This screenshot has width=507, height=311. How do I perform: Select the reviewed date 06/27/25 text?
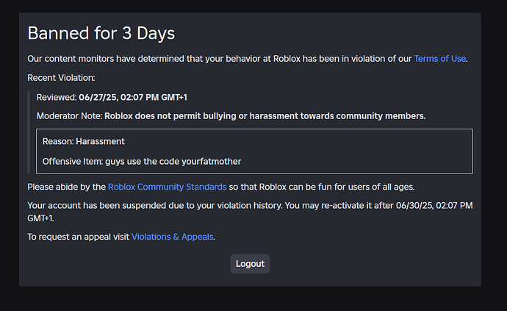click(x=98, y=97)
